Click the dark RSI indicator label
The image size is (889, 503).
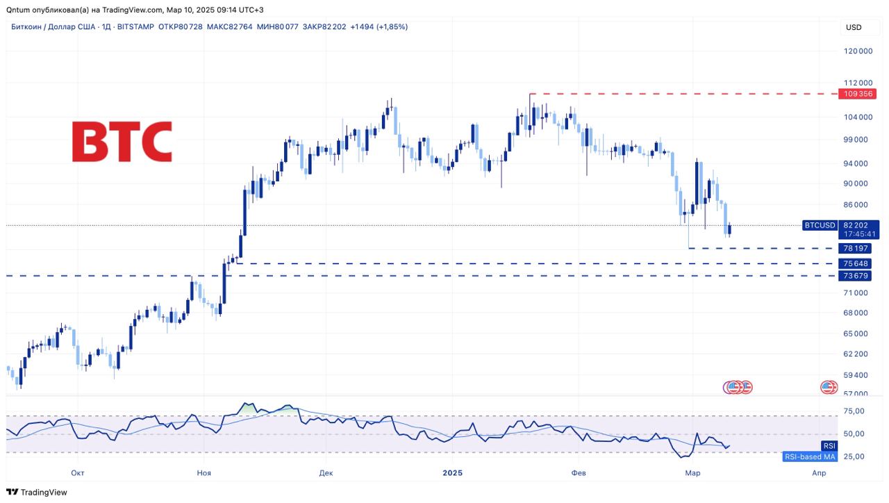pos(829,446)
